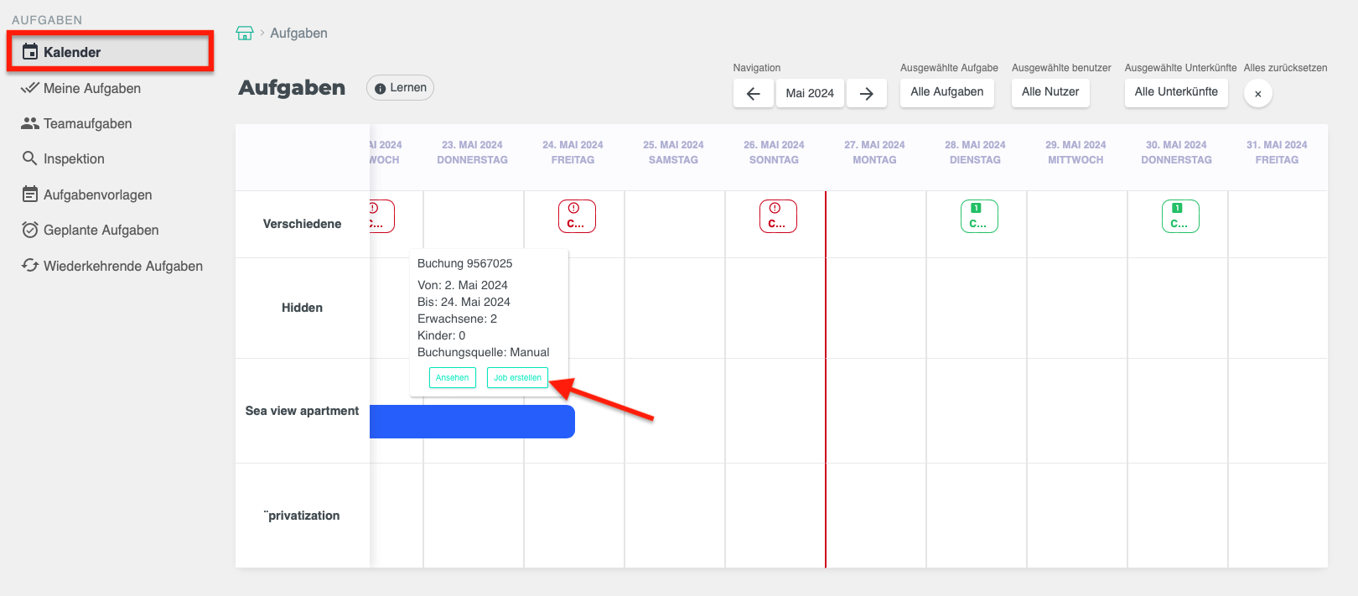Click the home icon in the breadcrumb

(245, 34)
